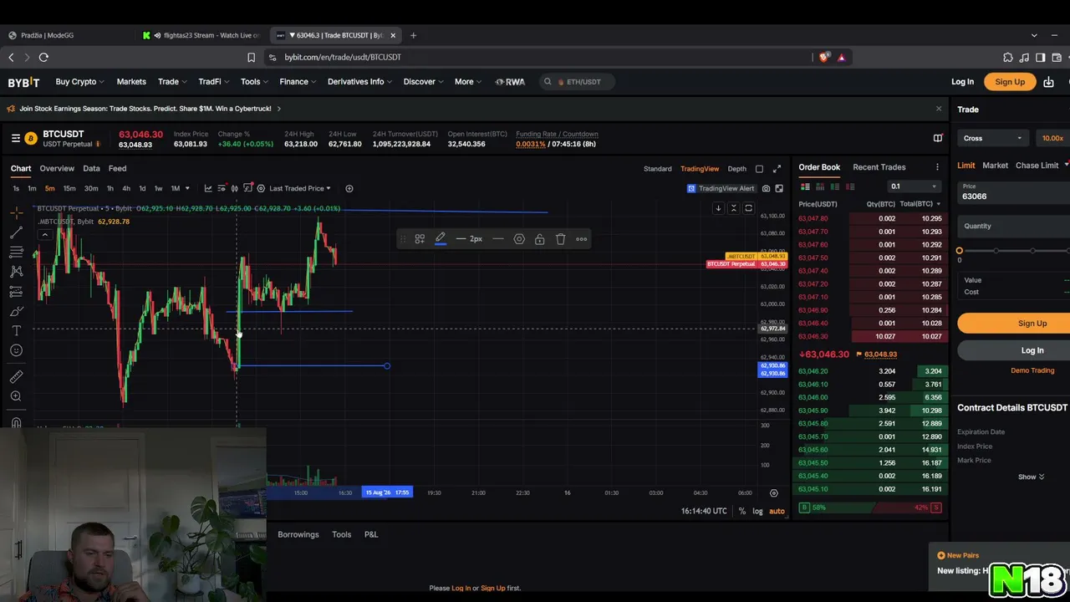Image resolution: width=1070 pixels, height=602 pixels.
Task: Open Demo Trading link
Action: point(1032,370)
